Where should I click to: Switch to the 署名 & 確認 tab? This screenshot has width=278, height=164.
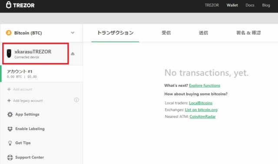tap(248, 33)
